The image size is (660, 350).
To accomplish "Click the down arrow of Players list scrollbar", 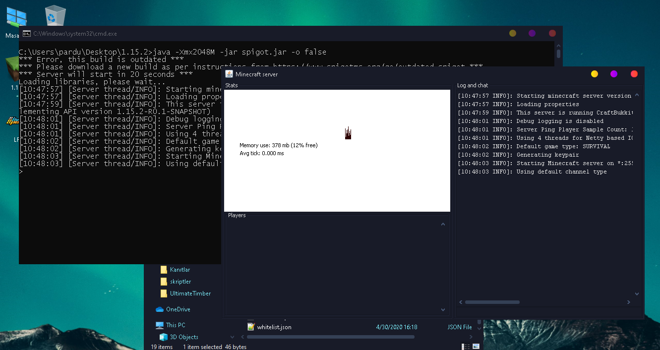I will click(x=443, y=310).
